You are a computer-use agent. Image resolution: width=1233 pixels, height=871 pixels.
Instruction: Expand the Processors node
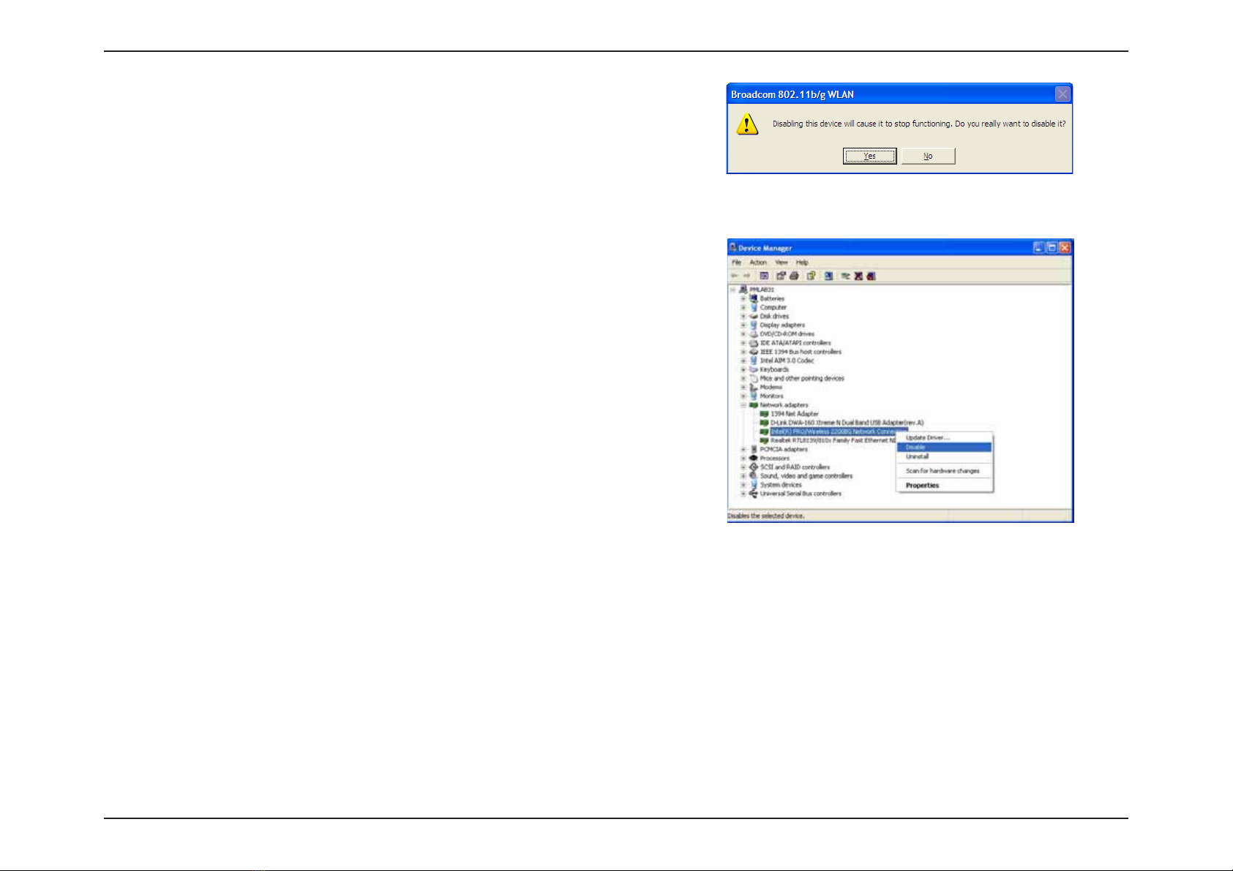click(x=743, y=458)
